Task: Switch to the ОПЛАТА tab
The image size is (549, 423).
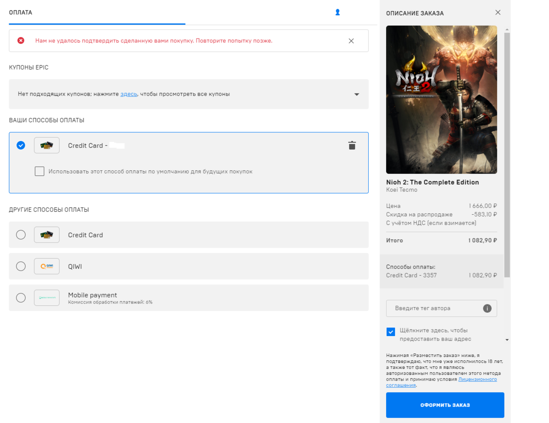Action: pos(21,12)
